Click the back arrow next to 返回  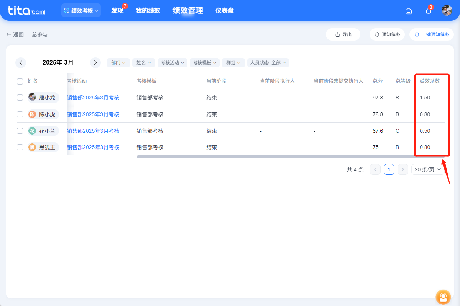pyautogui.click(x=8, y=34)
